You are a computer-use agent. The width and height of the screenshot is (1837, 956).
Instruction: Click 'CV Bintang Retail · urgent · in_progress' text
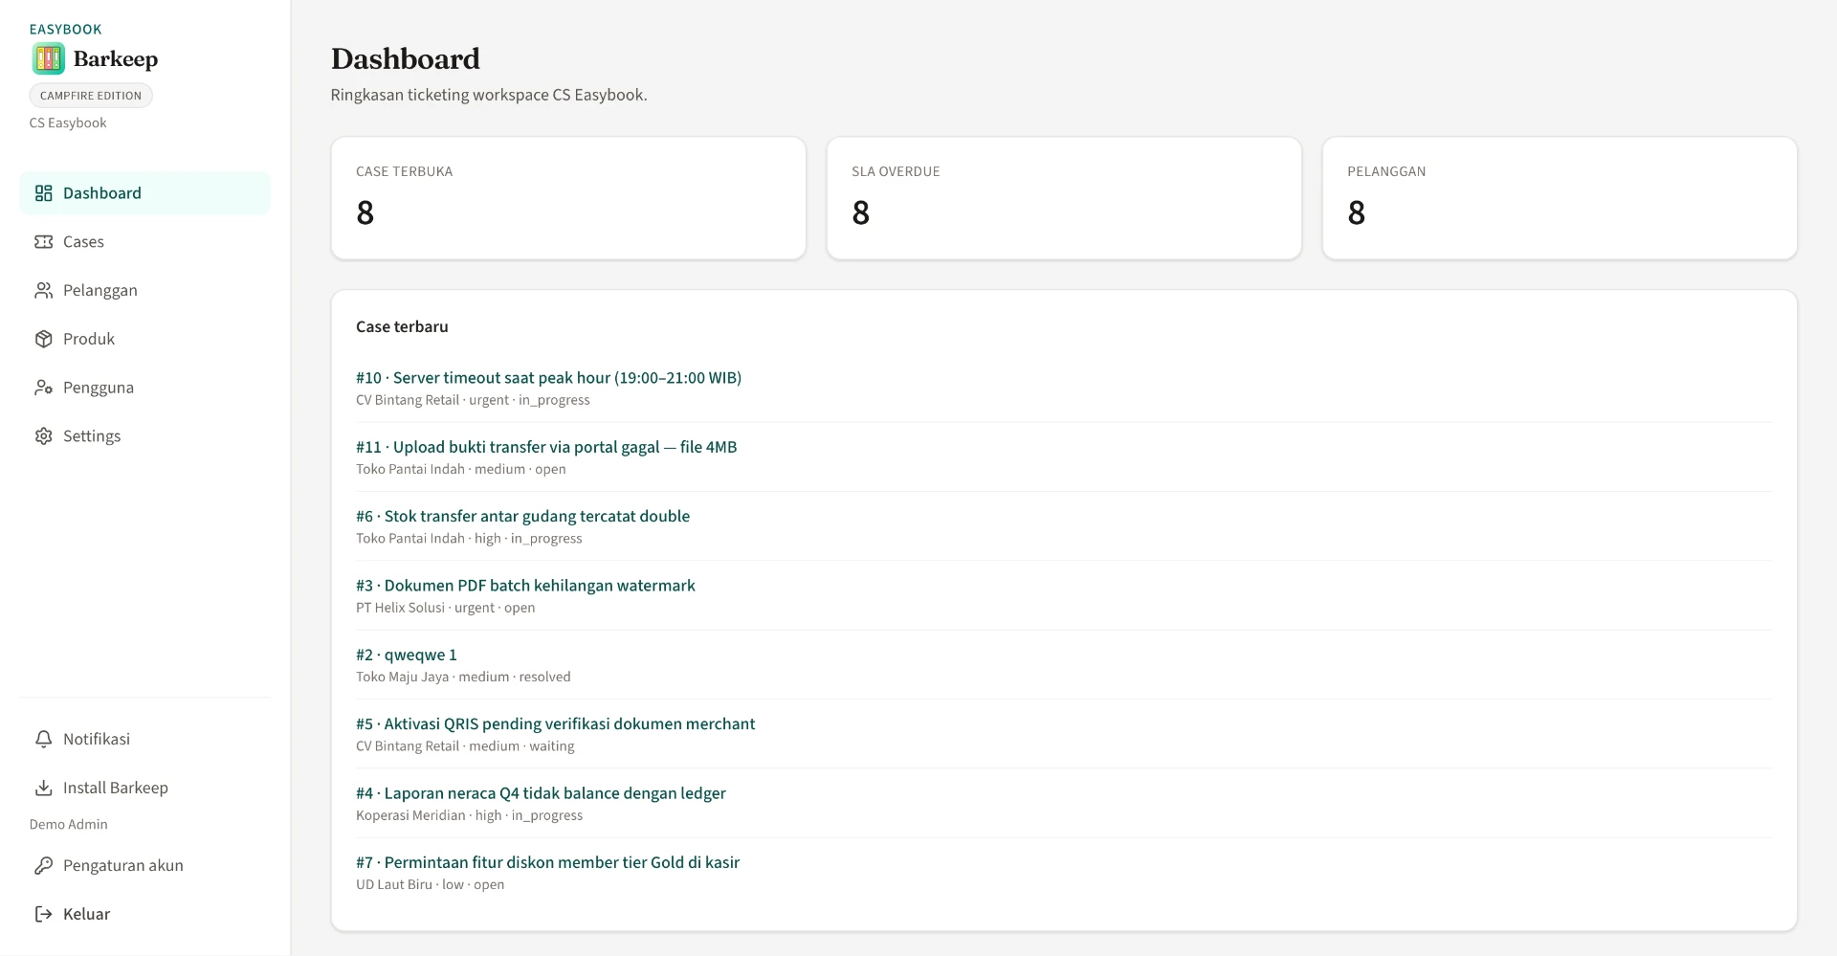pyautogui.click(x=473, y=400)
